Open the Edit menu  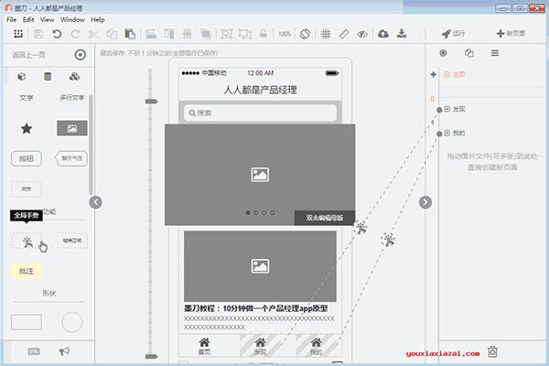click(28, 19)
